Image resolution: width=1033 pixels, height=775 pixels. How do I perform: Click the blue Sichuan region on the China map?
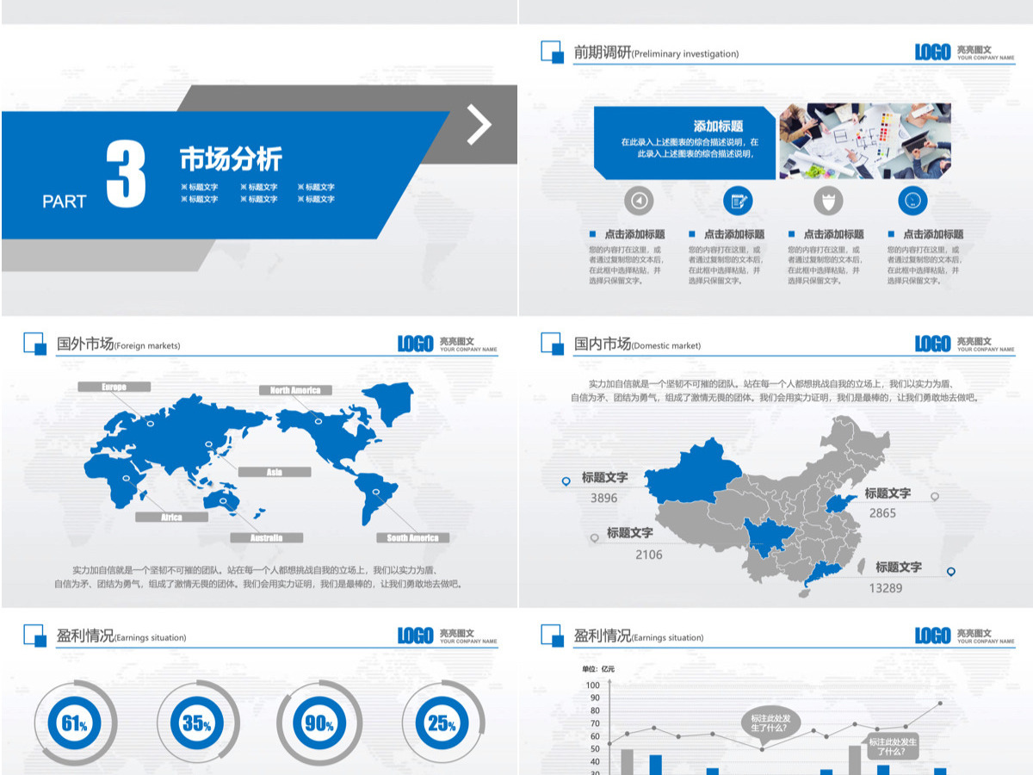[x=769, y=537]
